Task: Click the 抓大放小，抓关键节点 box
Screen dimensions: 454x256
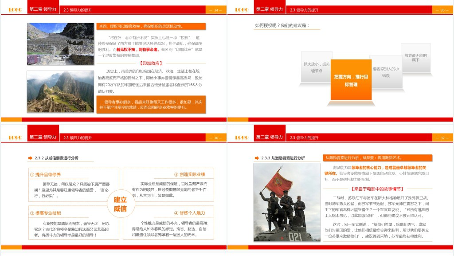Action: [316, 67]
